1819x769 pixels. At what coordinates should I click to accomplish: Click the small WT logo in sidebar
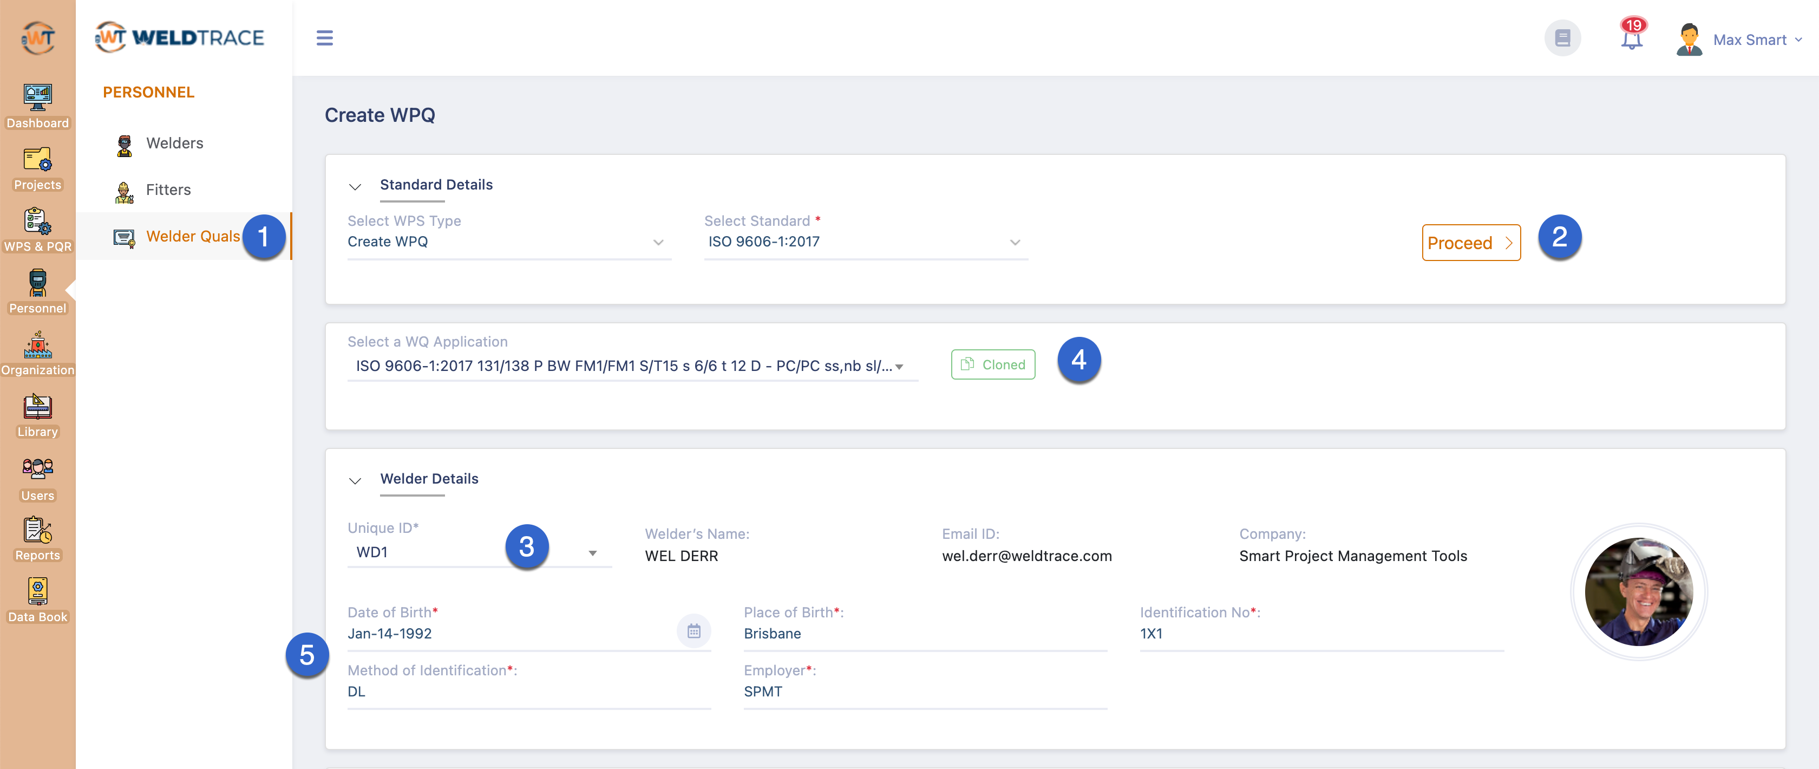(x=37, y=37)
